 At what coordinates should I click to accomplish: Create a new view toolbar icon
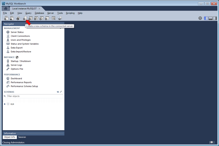pyautogui.click(x=36, y=18)
